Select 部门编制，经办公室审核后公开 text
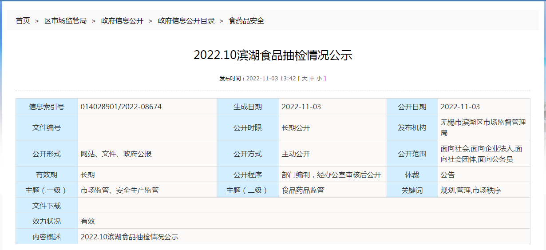 click(331, 175)
